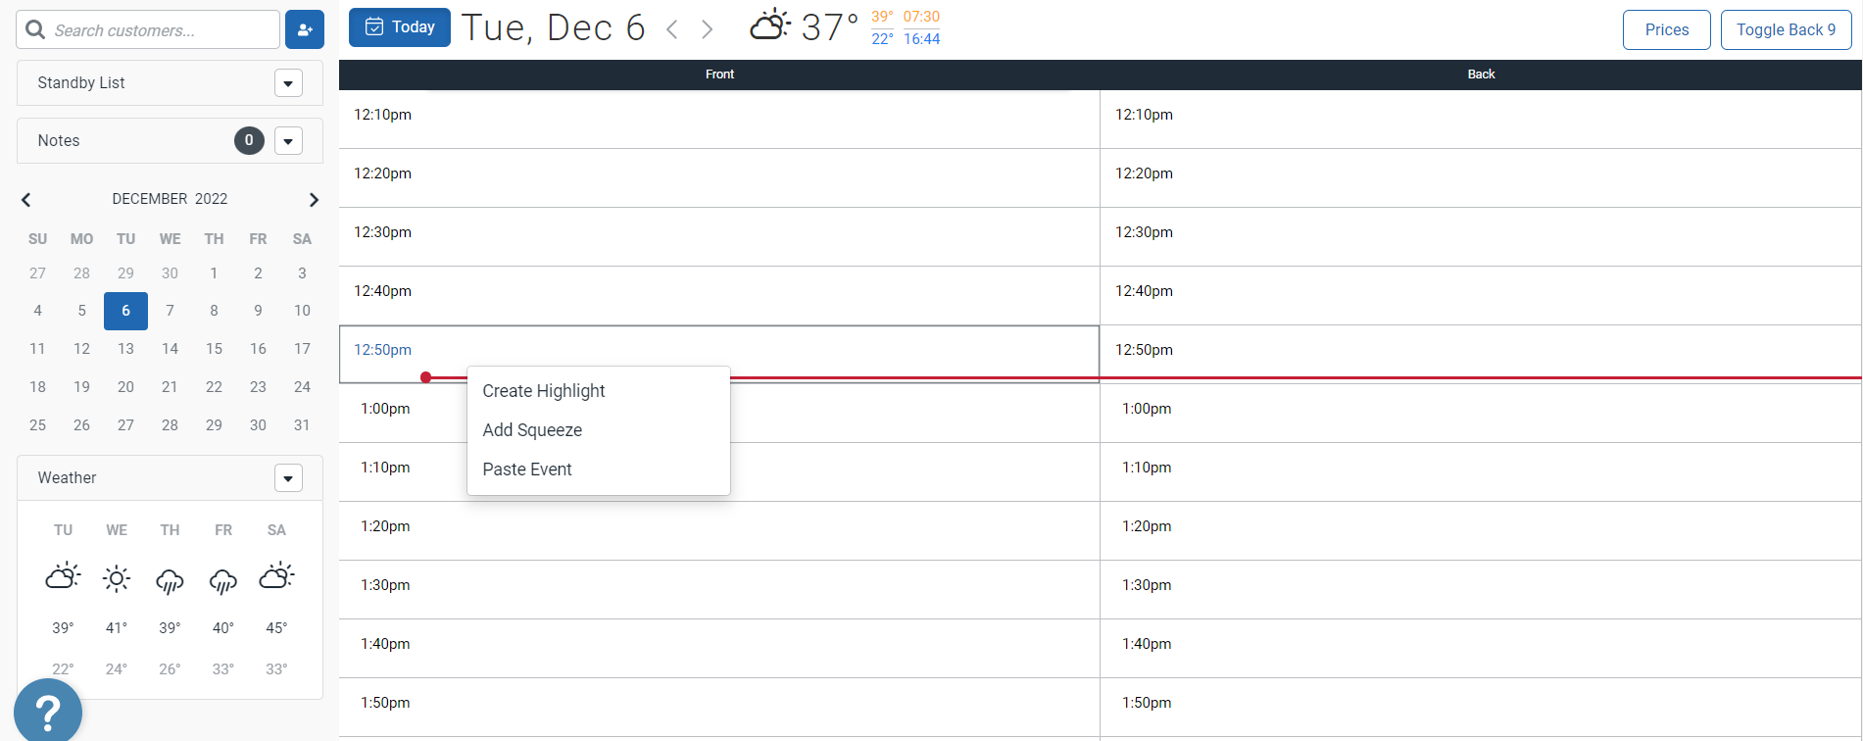
Task: Click the Tue, Dec 6 date heading
Action: [553, 28]
